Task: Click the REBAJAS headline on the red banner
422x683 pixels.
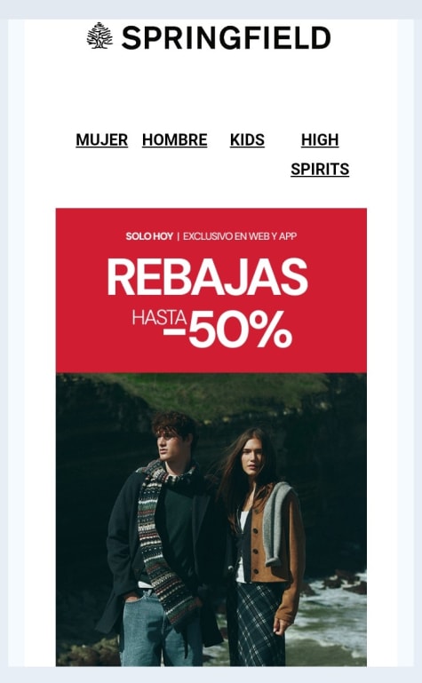Action: coord(207,277)
